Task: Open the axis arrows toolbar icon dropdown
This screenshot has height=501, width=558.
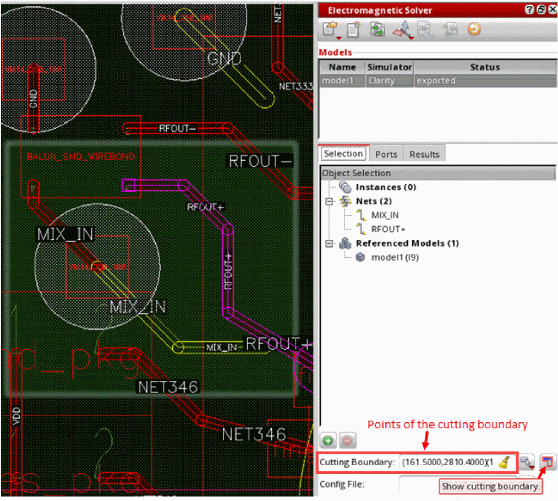Action: point(411,37)
